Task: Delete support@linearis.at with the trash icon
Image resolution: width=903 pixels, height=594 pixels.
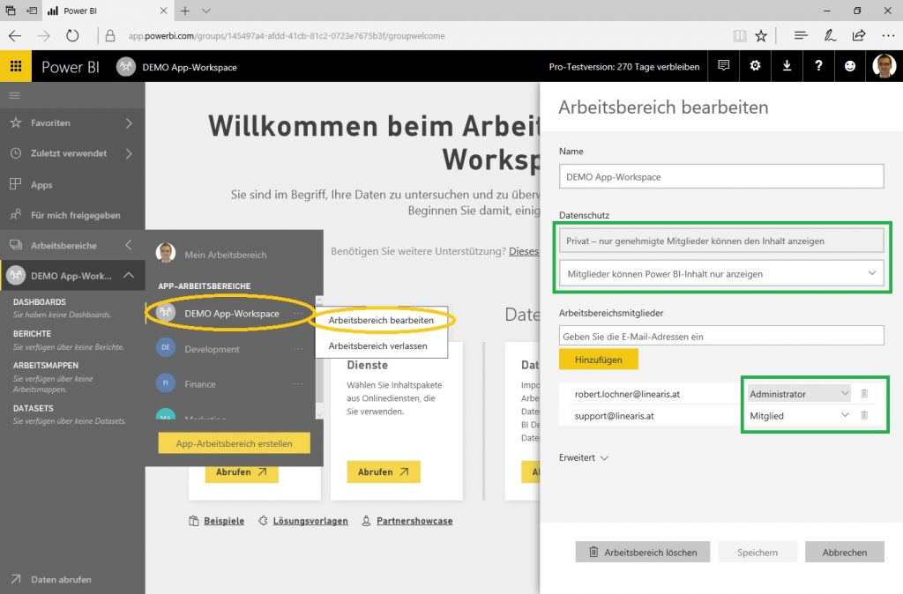Action: point(863,415)
